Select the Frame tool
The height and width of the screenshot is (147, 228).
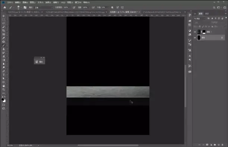pos(4,34)
